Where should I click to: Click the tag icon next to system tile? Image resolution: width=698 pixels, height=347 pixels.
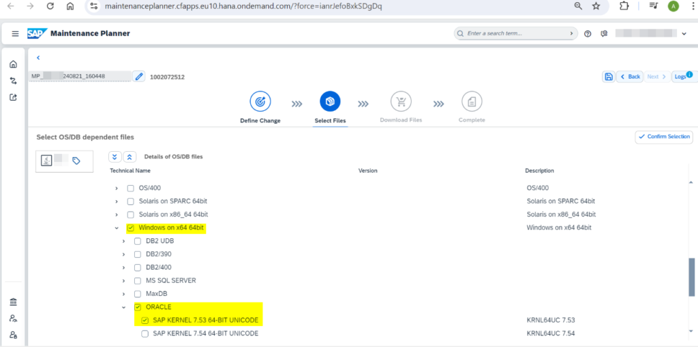pos(76,161)
